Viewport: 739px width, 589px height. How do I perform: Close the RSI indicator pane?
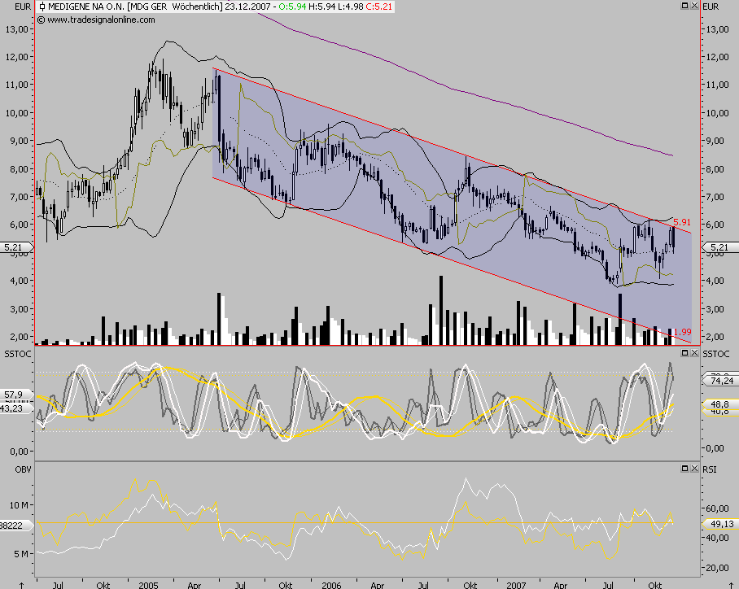(x=693, y=468)
